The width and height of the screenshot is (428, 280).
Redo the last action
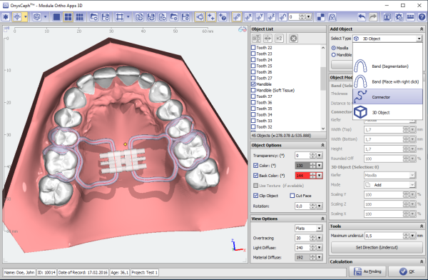(373, 17)
